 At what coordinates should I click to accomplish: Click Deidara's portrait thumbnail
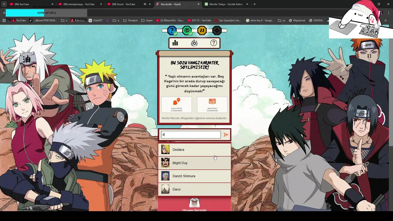165,149
